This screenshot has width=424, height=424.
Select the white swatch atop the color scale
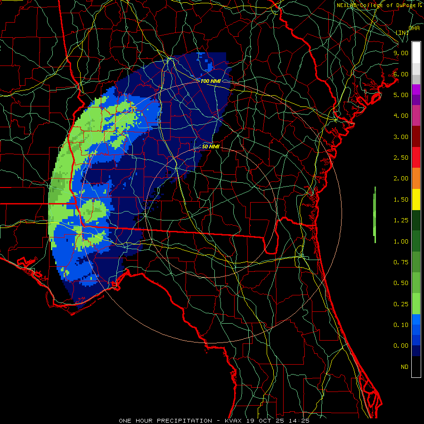point(416,53)
